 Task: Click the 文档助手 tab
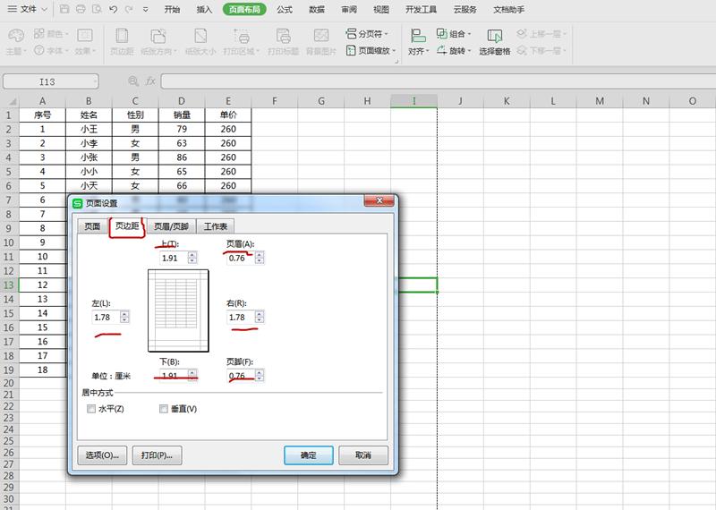click(508, 9)
